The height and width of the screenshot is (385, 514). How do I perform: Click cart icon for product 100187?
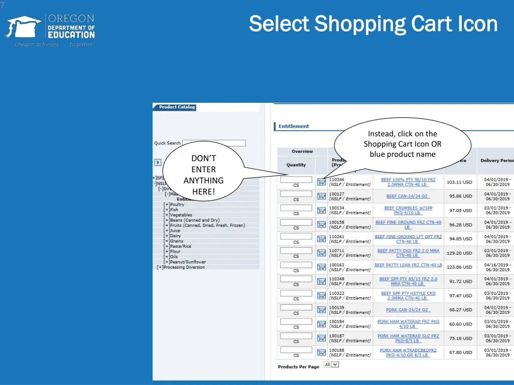pos(322,338)
